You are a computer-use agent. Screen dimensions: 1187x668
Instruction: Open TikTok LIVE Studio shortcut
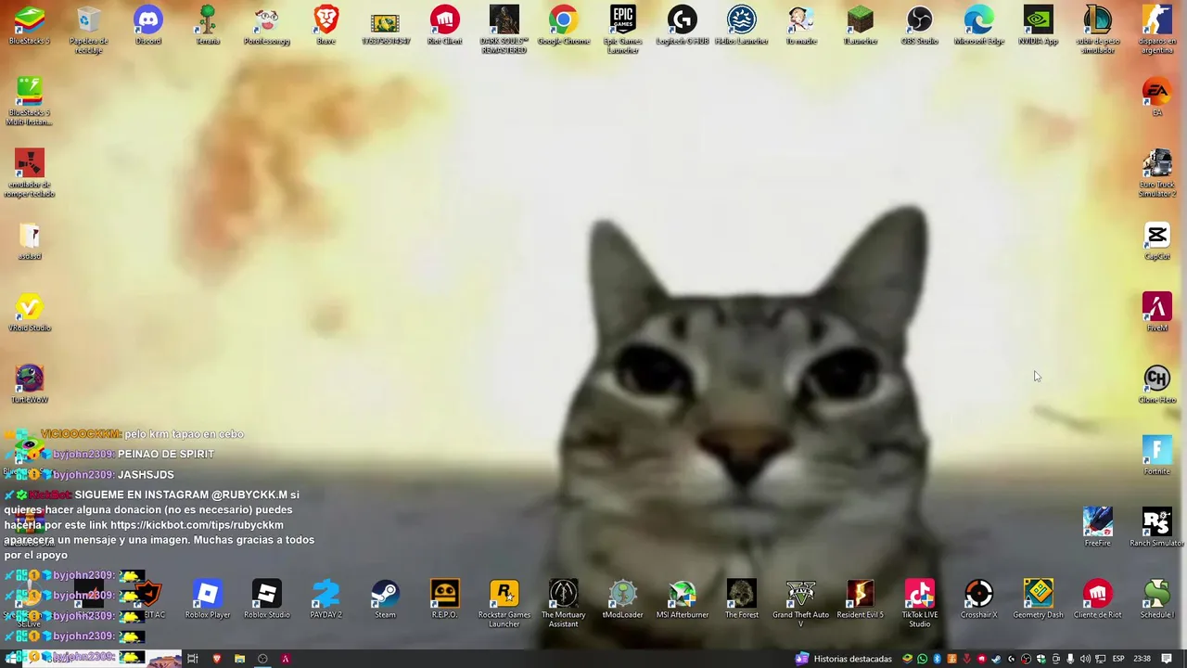click(x=920, y=603)
